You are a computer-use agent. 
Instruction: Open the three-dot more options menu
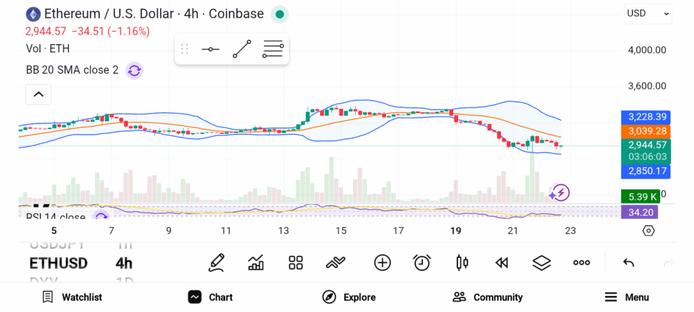581,263
